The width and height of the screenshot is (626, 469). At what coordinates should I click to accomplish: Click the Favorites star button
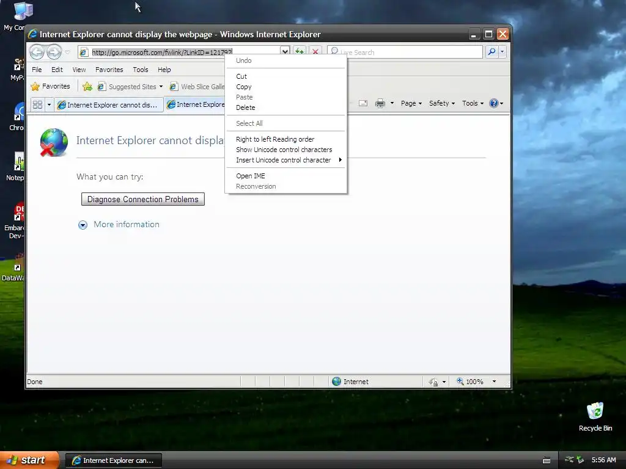tap(51, 86)
